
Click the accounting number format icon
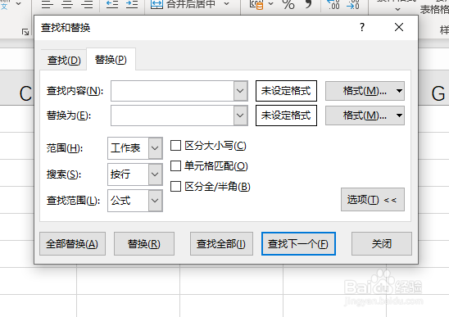coord(256,5)
